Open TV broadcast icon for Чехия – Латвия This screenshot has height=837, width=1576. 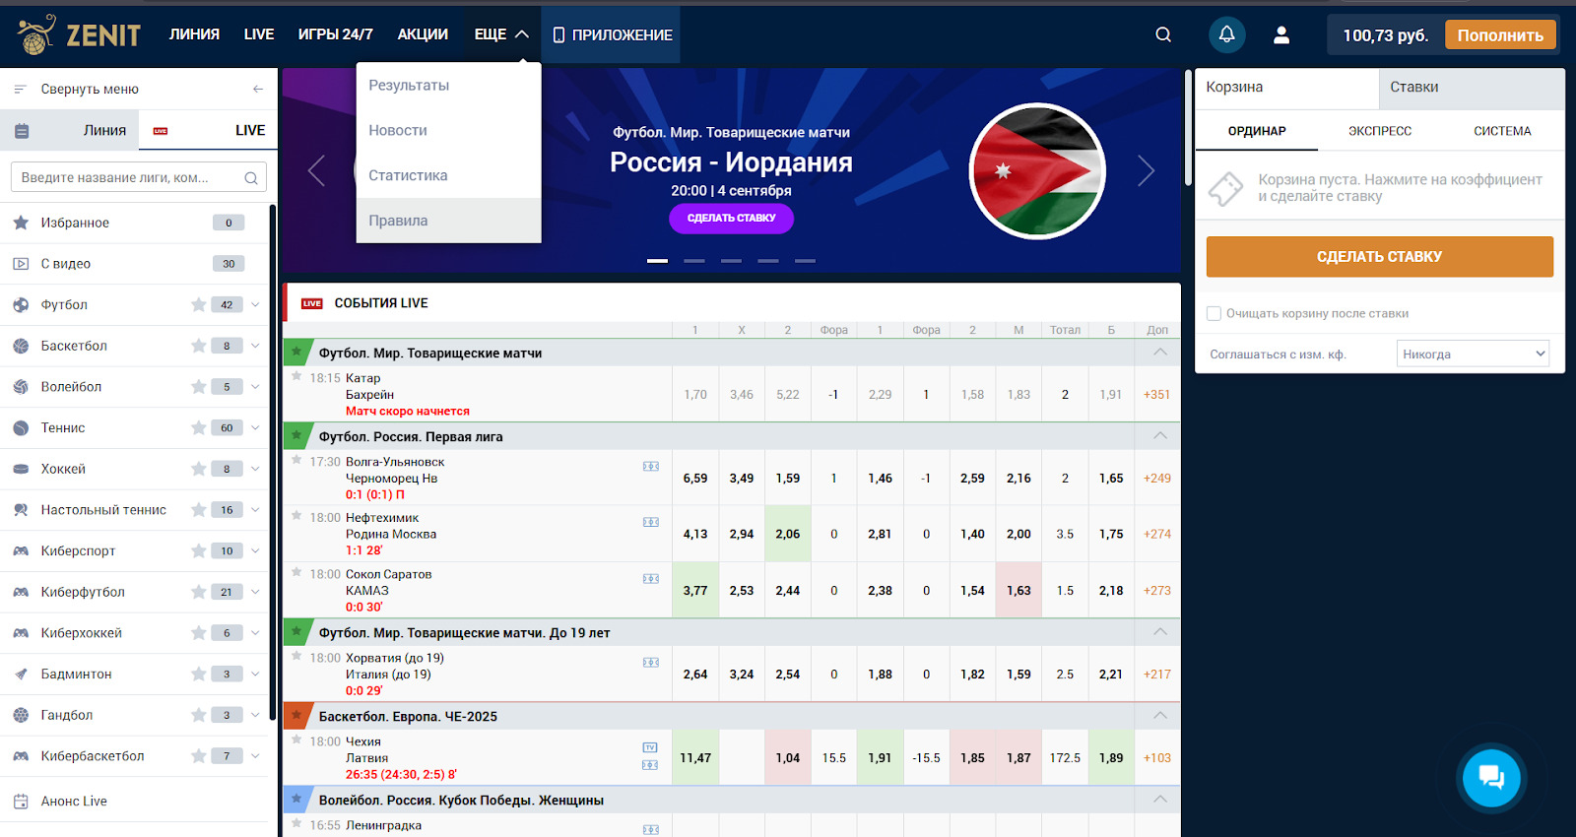pyautogui.click(x=650, y=747)
